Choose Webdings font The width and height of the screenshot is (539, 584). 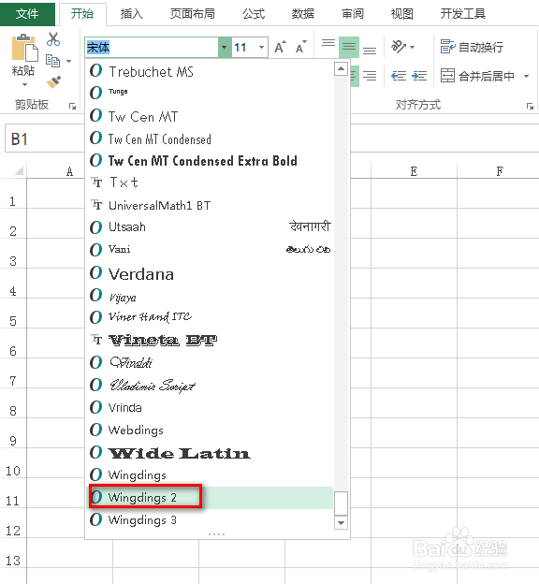[211, 430]
